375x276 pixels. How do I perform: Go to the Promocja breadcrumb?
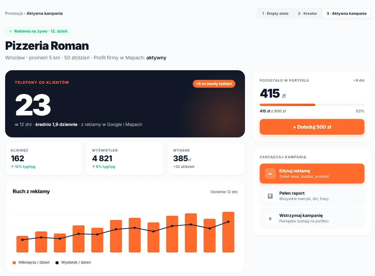tap(14, 14)
